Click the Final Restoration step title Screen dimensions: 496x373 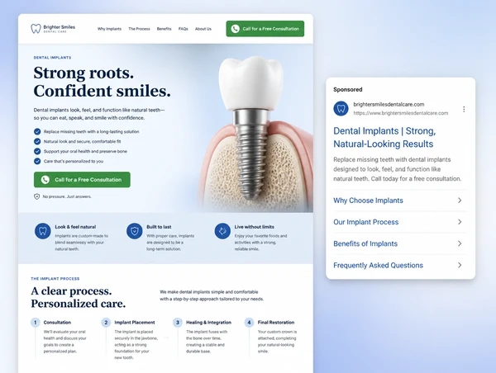pyautogui.click(x=276, y=323)
